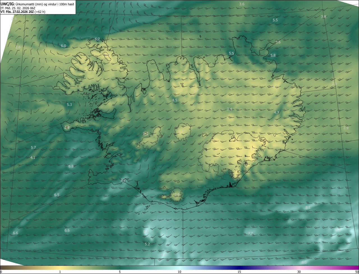Select the 'IT: Mið. 25. 02. 2026 06Z' line
This screenshot has width=359, height=274.
point(18,8)
